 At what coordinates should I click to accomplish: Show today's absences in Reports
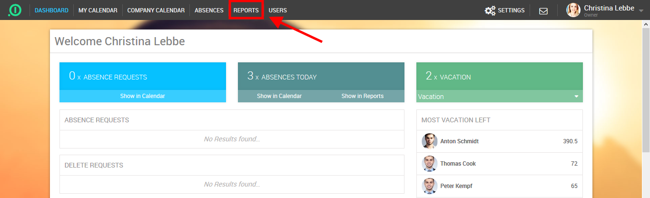coord(362,96)
